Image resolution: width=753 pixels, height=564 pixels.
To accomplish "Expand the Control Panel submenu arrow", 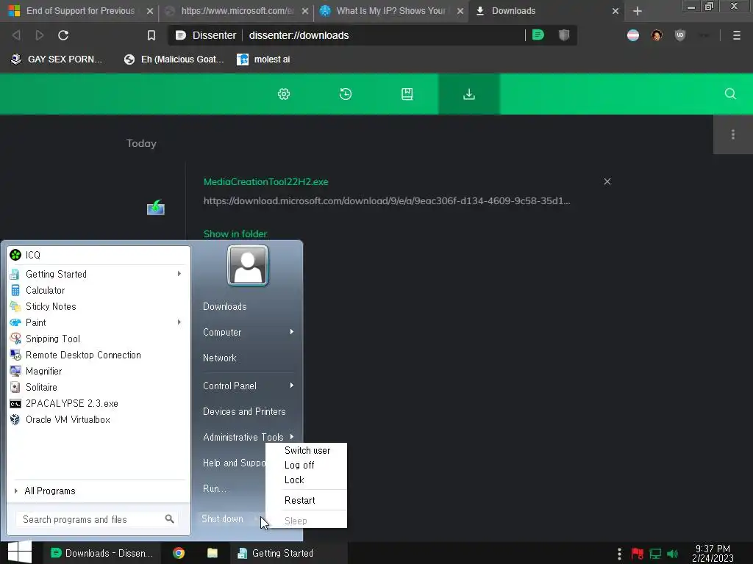I will pyautogui.click(x=291, y=386).
